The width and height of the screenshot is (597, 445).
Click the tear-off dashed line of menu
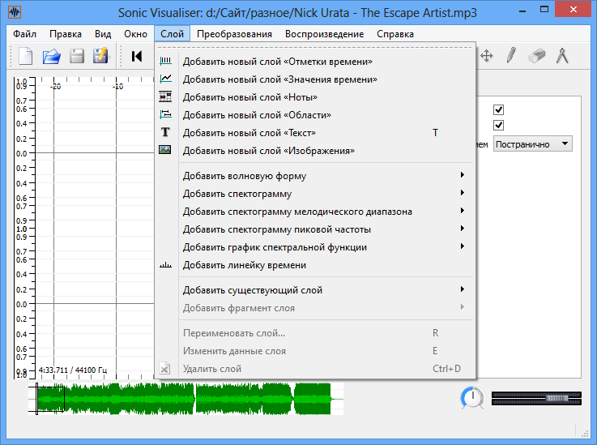[315, 48]
